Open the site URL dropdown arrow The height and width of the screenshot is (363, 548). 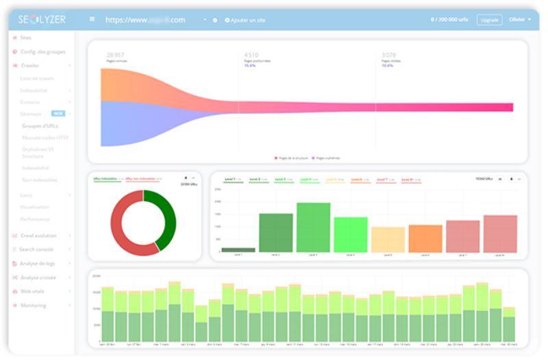click(205, 21)
